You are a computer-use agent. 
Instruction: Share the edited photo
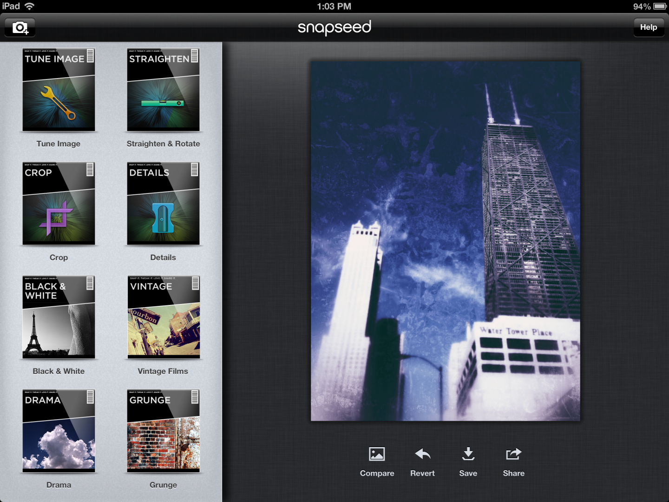[513, 454]
